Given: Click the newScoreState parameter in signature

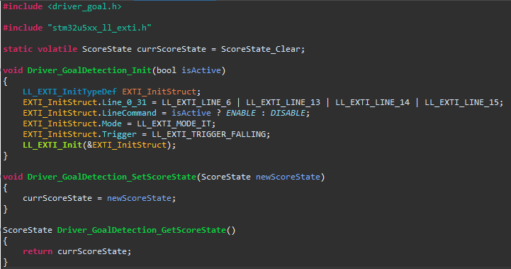Looking at the screenshot, I should point(288,177).
